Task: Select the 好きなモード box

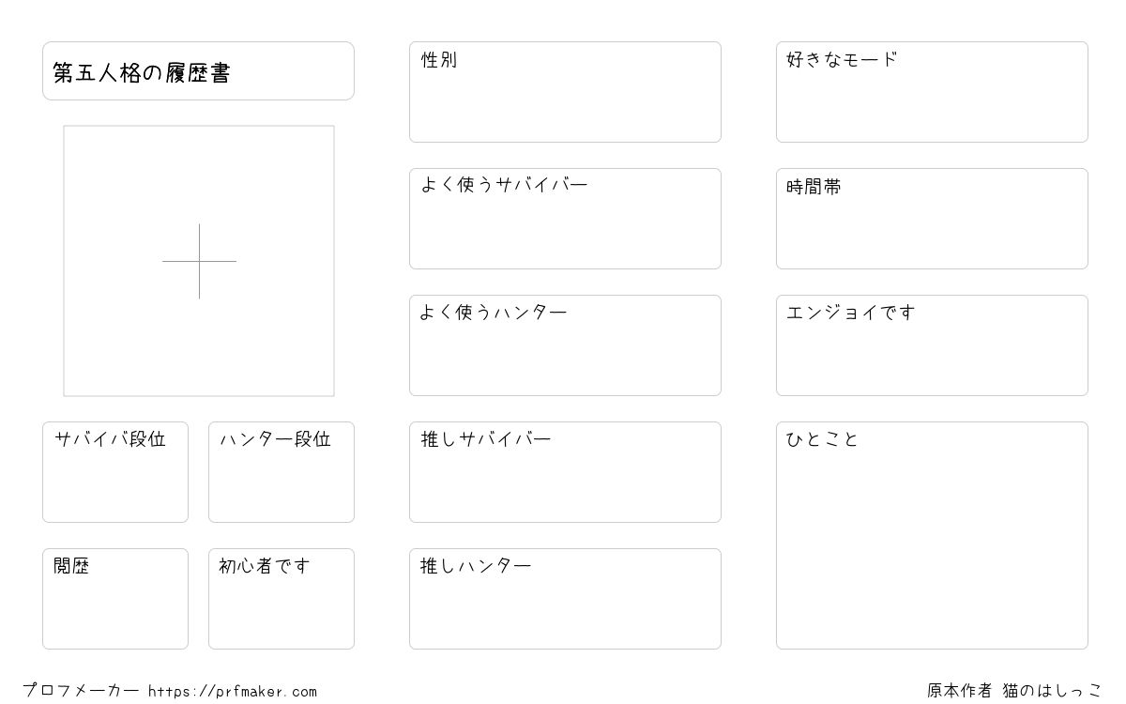Action: [x=932, y=92]
